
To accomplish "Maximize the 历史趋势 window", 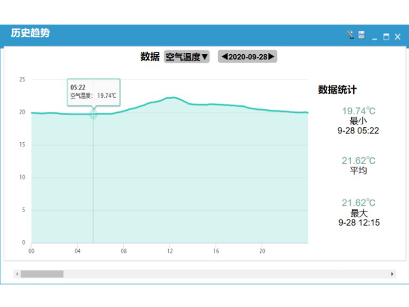I will [386, 36].
